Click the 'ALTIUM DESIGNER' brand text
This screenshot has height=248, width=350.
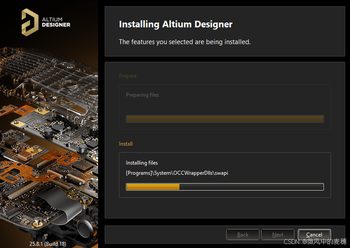pos(56,22)
